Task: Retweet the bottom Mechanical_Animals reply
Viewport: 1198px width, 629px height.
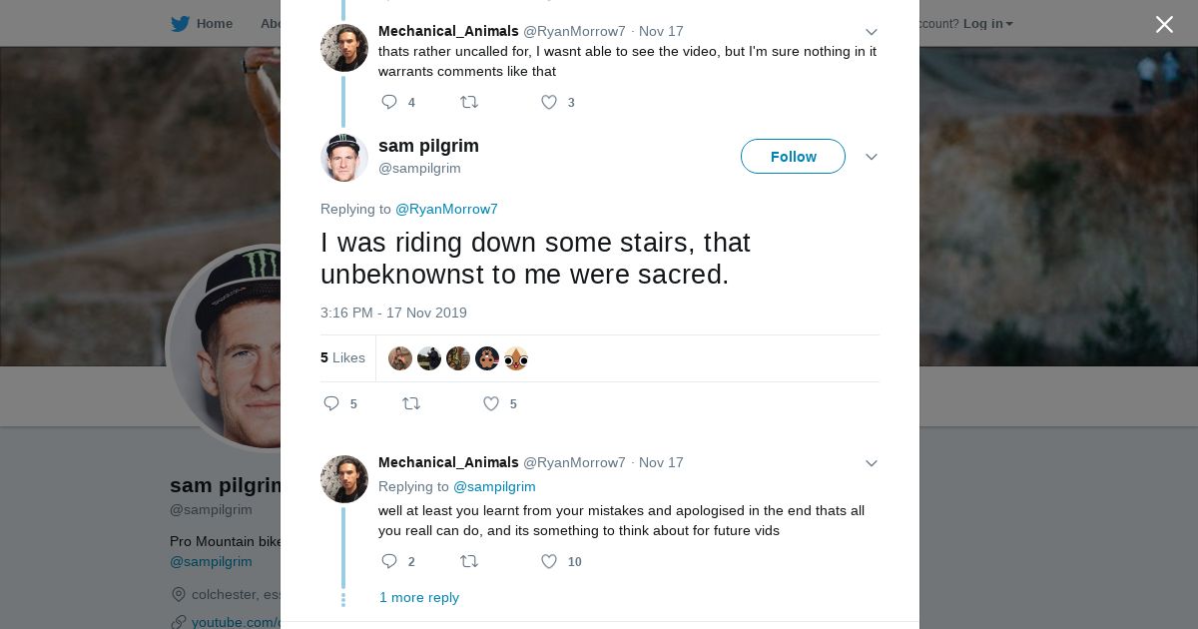Action: click(468, 561)
